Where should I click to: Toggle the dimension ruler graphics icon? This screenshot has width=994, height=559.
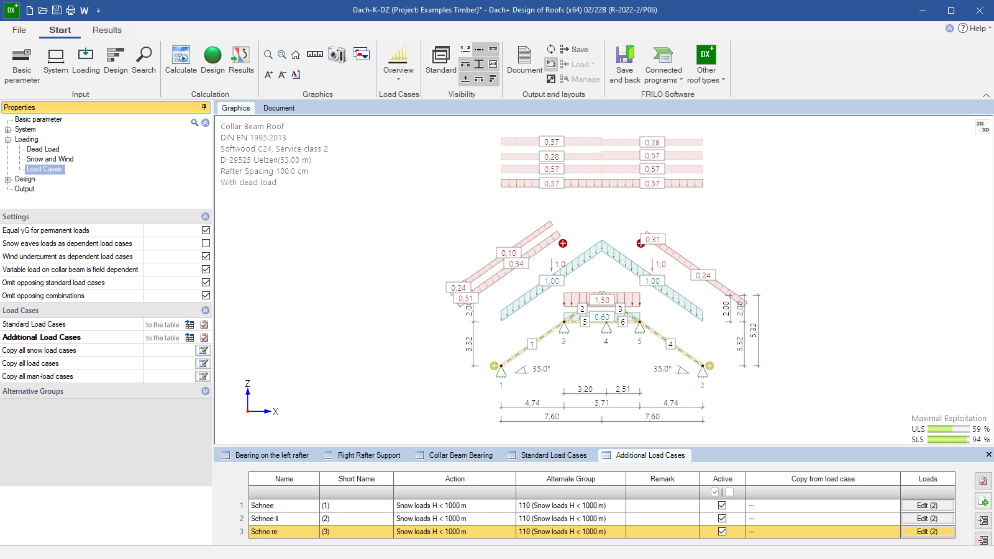(x=315, y=55)
